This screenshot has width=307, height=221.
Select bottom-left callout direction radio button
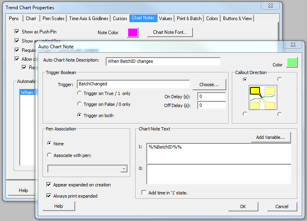(245, 114)
